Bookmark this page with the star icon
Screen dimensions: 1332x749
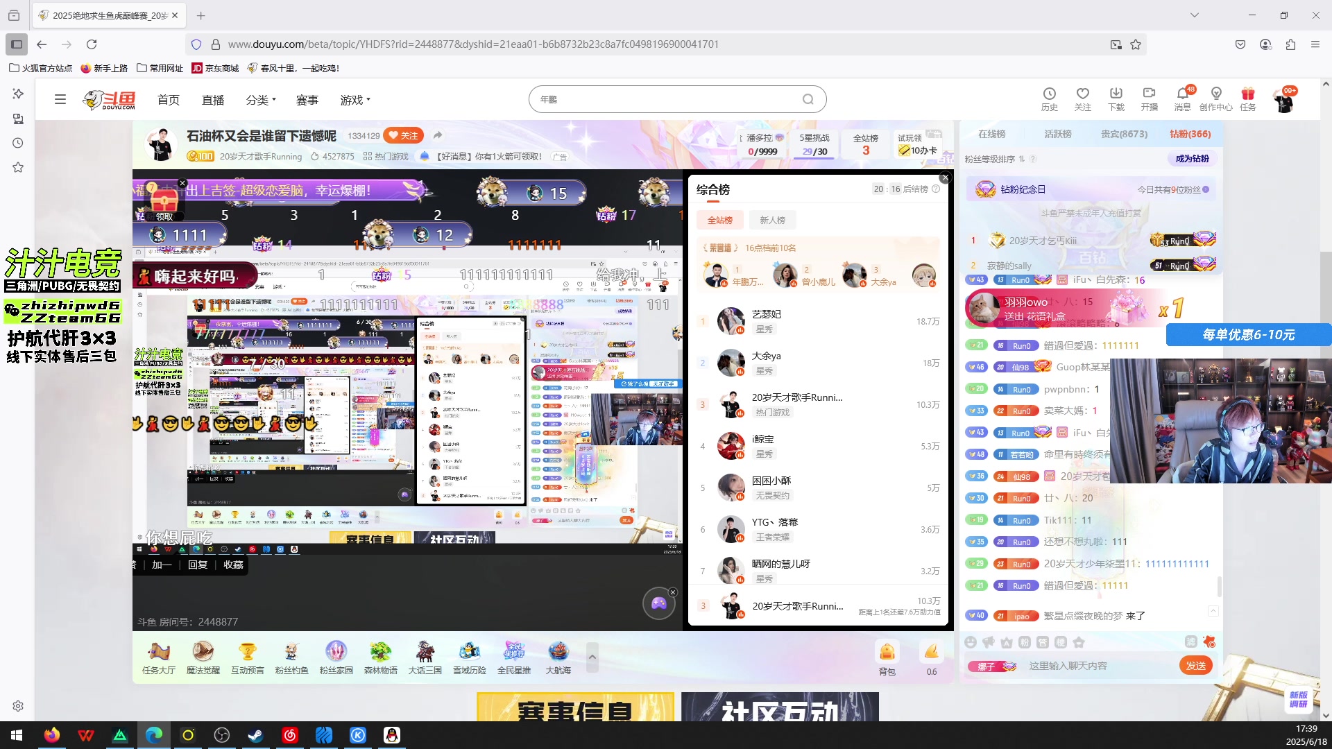pos(1136,44)
